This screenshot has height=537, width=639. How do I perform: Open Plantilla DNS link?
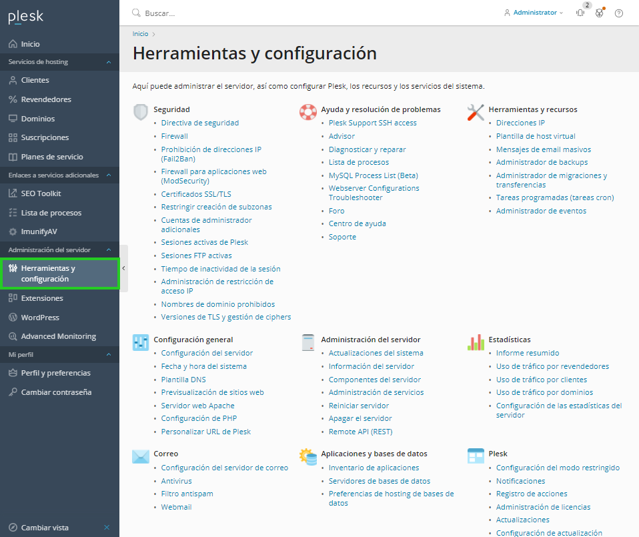coord(183,380)
